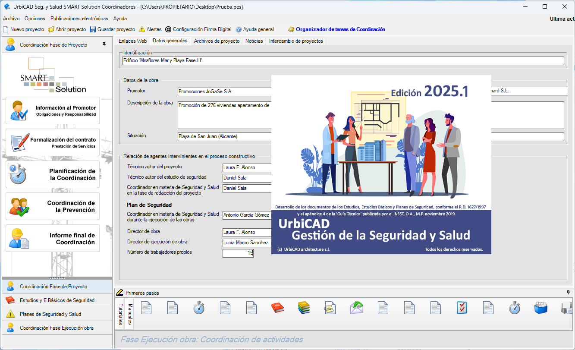Open Organizador de tareas de Coordinación
This screenshot has height=350, width=575.
[x=336, y=29]
